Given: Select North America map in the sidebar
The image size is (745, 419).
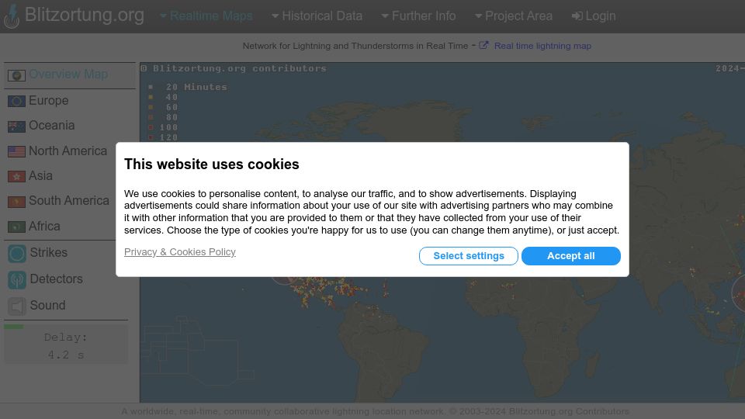Looking at the screenshot, I should click(x=68, y=151).
